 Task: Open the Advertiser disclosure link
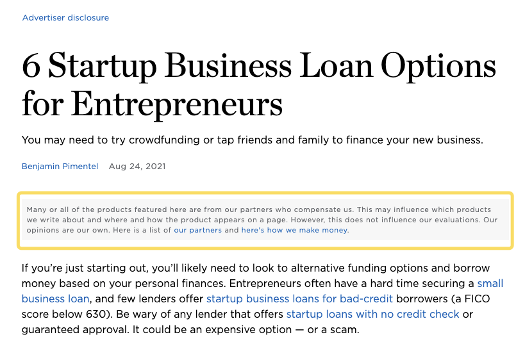tap(65, 18)
